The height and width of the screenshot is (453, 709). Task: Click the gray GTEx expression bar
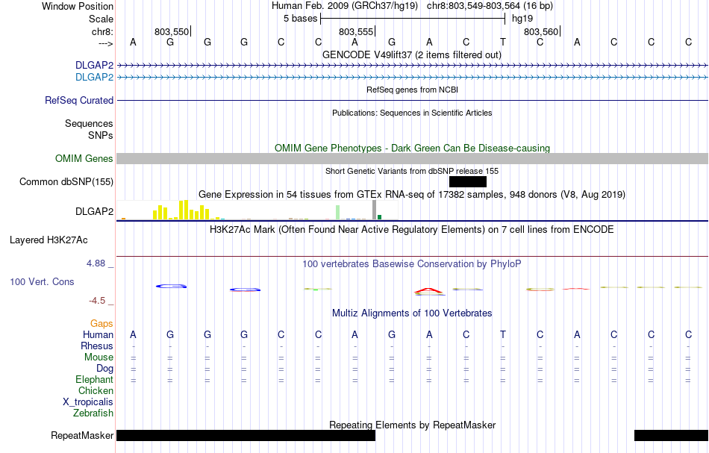(374, 210)
